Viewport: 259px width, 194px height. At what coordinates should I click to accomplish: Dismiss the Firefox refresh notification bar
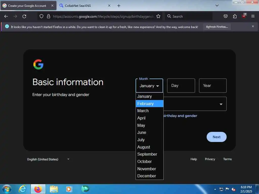pyautogui.click(x=253, y=26)
